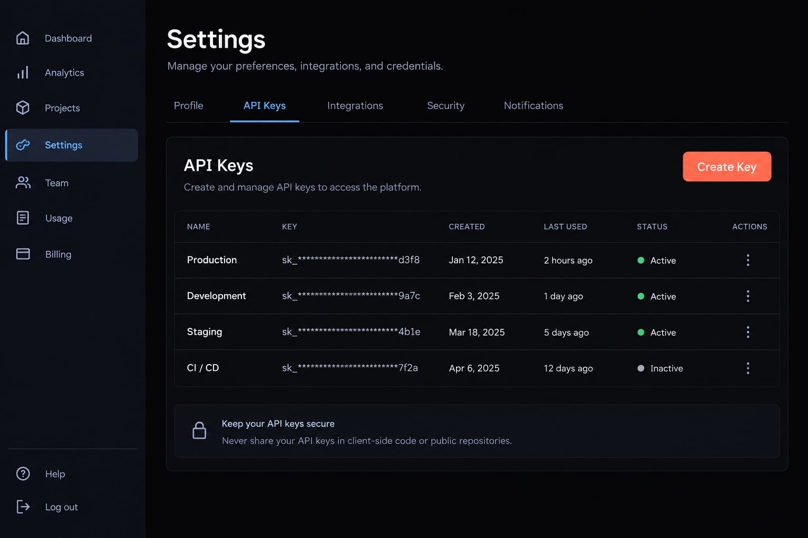Image resolution: width=808 pixels, height=538 pixels.
Task: Click the Help question mark icon
Action: click(x=23, y=473)
